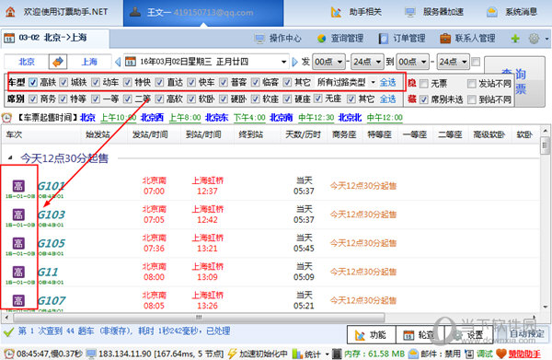The width and height of the screenshot is (552, 360).
Task: Click the 邮件 mail icon in status bar
Action: [413, 354]
